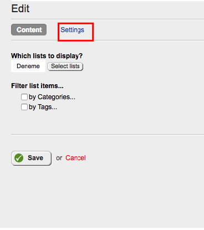Save the edited widget
Viewport: 204px width, 230px height.
31,158
